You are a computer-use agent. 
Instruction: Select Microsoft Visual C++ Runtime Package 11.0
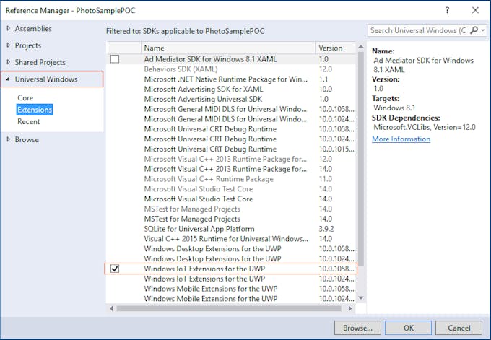point(231,179)
